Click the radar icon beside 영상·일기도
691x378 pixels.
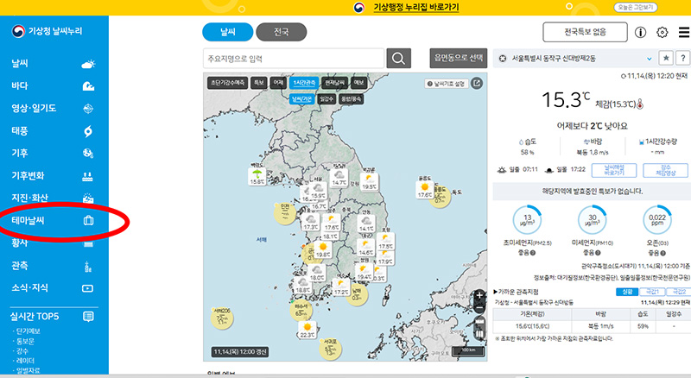(88, 109)
